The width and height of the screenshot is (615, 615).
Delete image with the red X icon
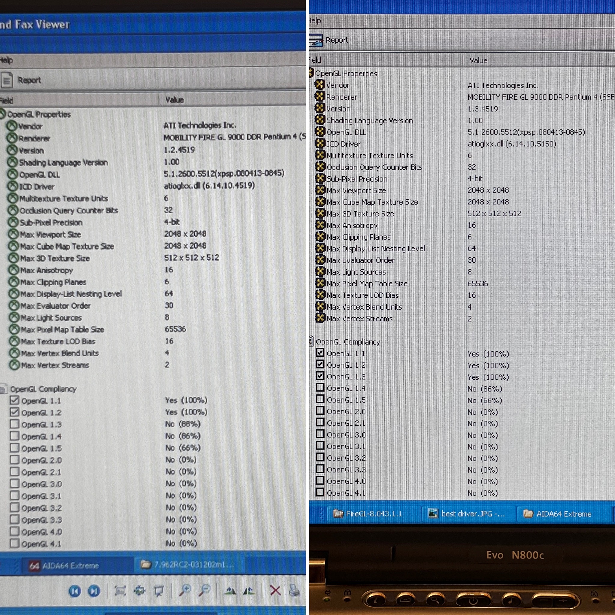point(275,590)
